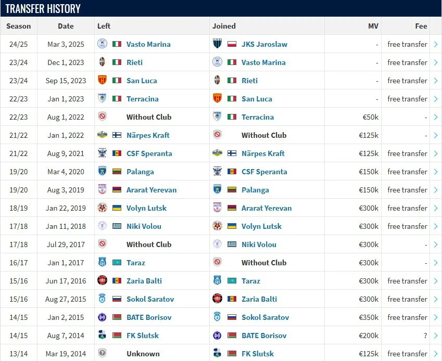442x361 pixels.
Task: Click the JKS Jaroslaw club crest icon
Action: (x=217, y=44)
